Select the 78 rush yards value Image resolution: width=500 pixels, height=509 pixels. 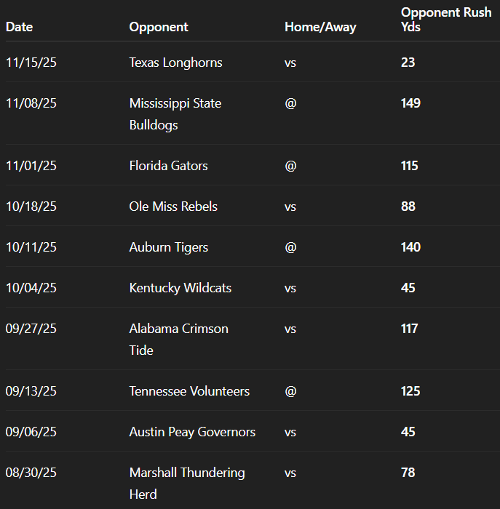[x=408, y=473]
